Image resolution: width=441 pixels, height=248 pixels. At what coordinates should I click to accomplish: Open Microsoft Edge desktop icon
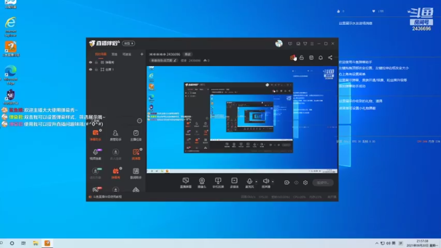10,75
